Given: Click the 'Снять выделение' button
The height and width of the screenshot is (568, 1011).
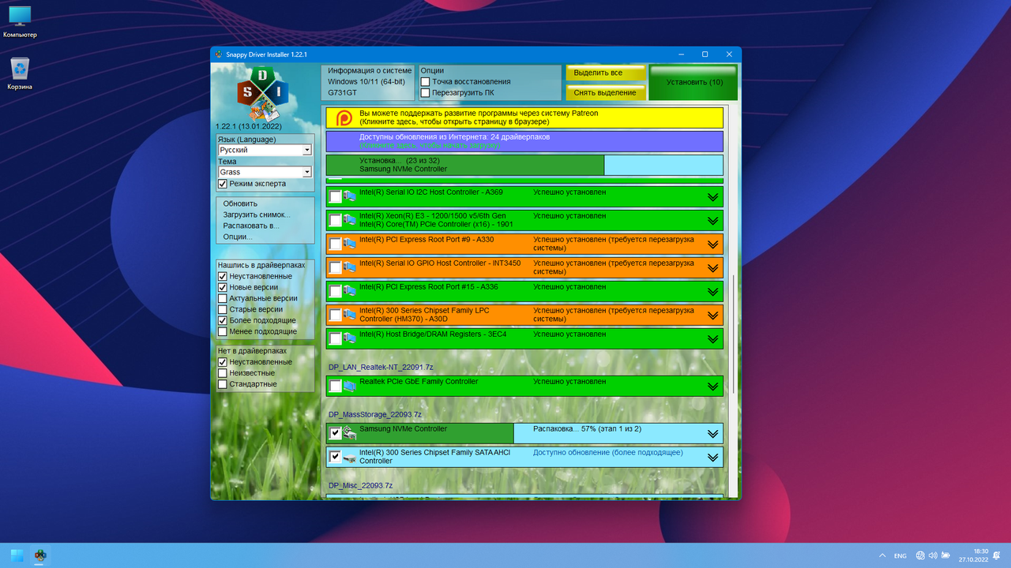Looking at the screenshot, I should click(x=606, y=92).
